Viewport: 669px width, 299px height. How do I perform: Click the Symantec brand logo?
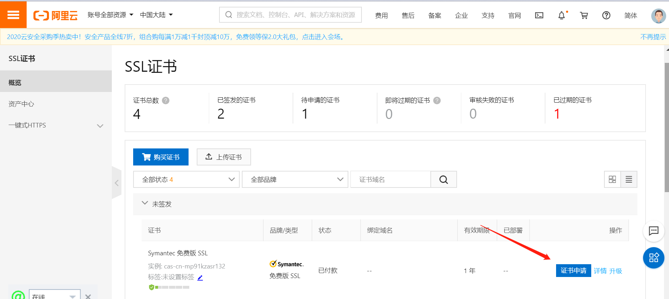point(287,264)
